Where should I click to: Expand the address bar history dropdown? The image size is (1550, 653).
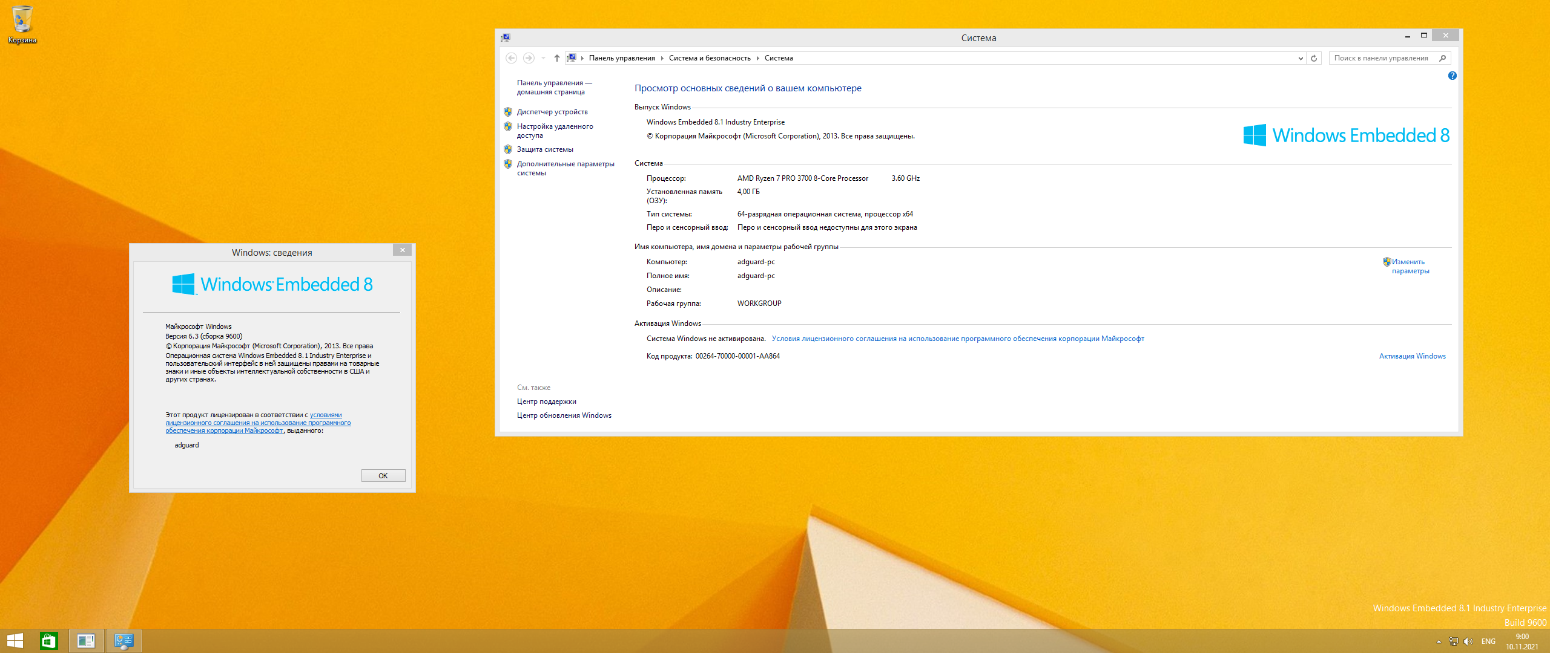[1301, 58]
